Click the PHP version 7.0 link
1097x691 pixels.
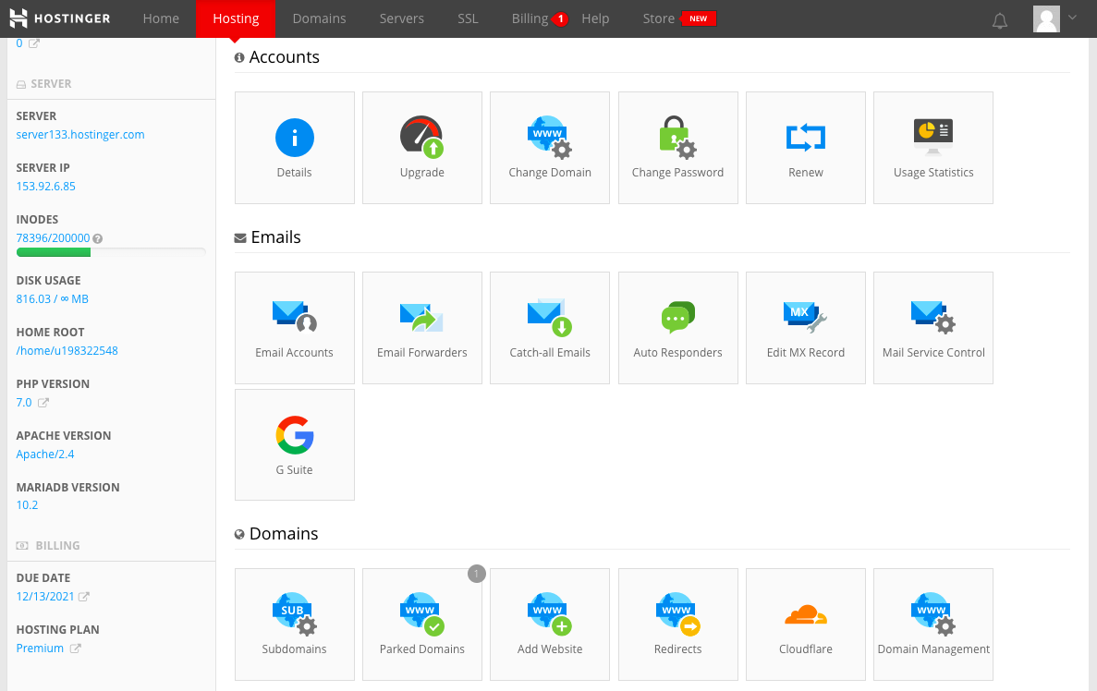click(24, 402)
